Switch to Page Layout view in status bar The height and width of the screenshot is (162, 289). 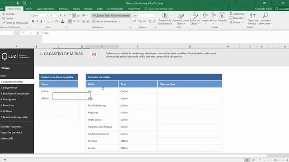click(x=253, y=160)
